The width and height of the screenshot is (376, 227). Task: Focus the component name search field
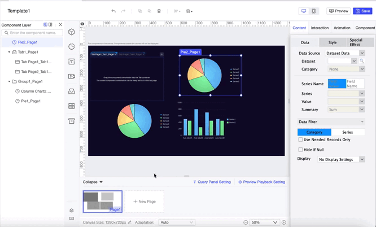coord(32,33)
